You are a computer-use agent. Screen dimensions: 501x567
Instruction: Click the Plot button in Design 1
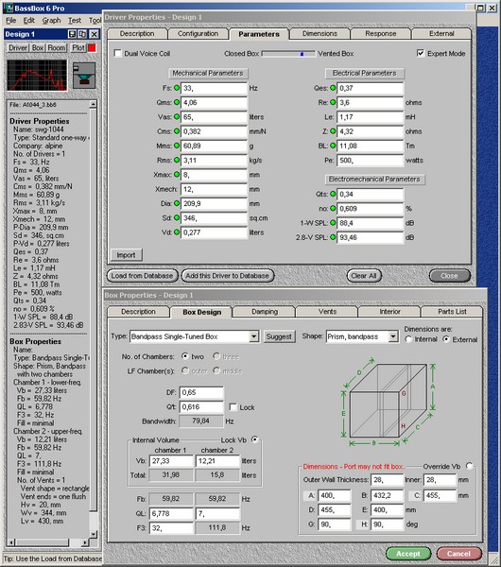pyautogui.click(x=78, y=48)
